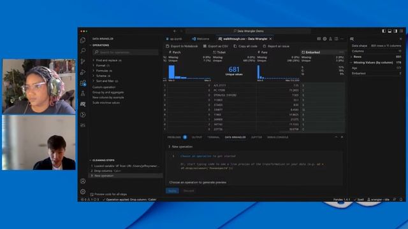Toggle bottom panel layout icon
Screen dimensions: 408x229
[x=390, y=31]
